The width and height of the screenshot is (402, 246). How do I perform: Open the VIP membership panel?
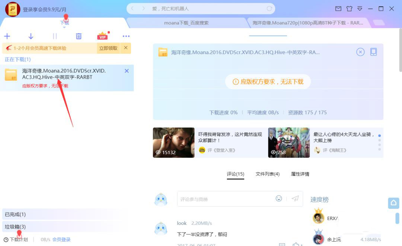coord(102,36)
